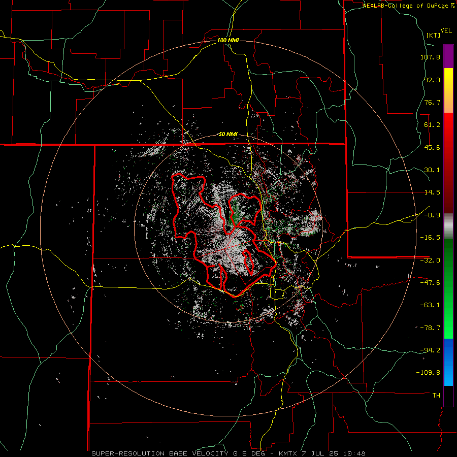Click the -63.1 legend value
This screenshot has height=457, width=457.
(430, 305)
